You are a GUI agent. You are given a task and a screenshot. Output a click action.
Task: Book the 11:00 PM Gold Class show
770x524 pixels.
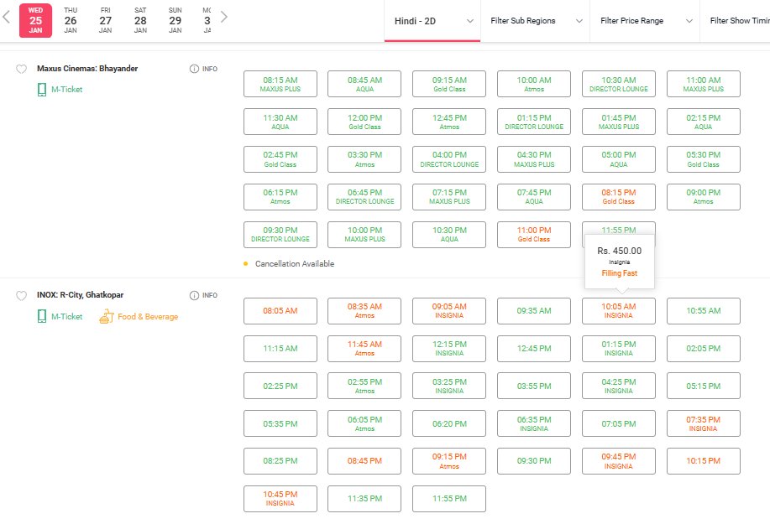tap(534, 234)
